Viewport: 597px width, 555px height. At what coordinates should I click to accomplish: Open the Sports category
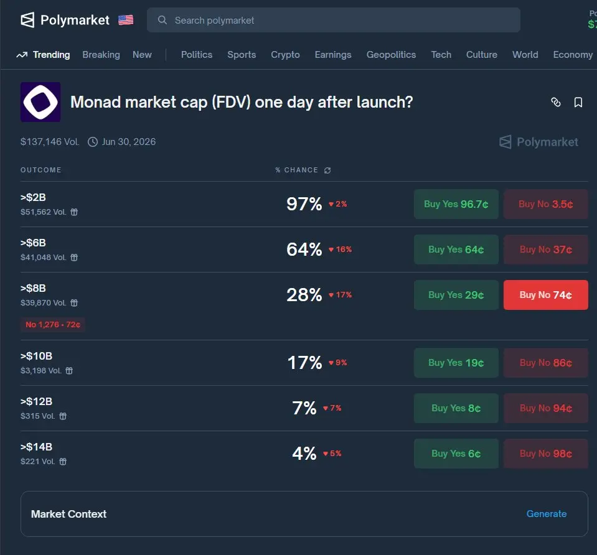242,55
